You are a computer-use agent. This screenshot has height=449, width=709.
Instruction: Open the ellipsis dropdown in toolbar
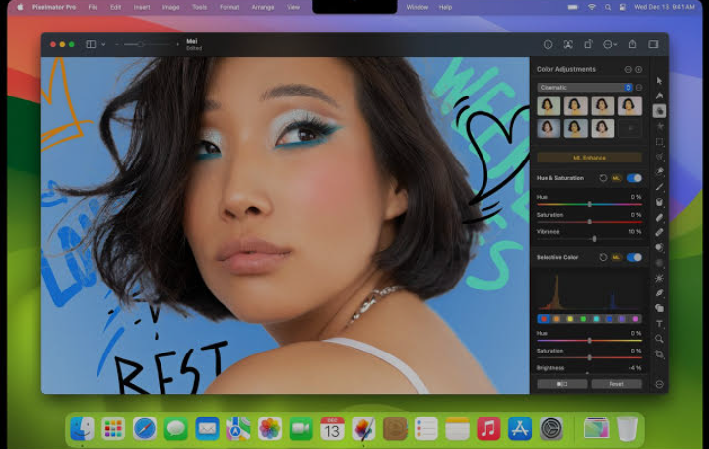(610, 44)
